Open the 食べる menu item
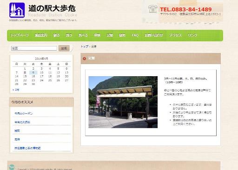Screen dimensions: 238x170 click(83, 35)
